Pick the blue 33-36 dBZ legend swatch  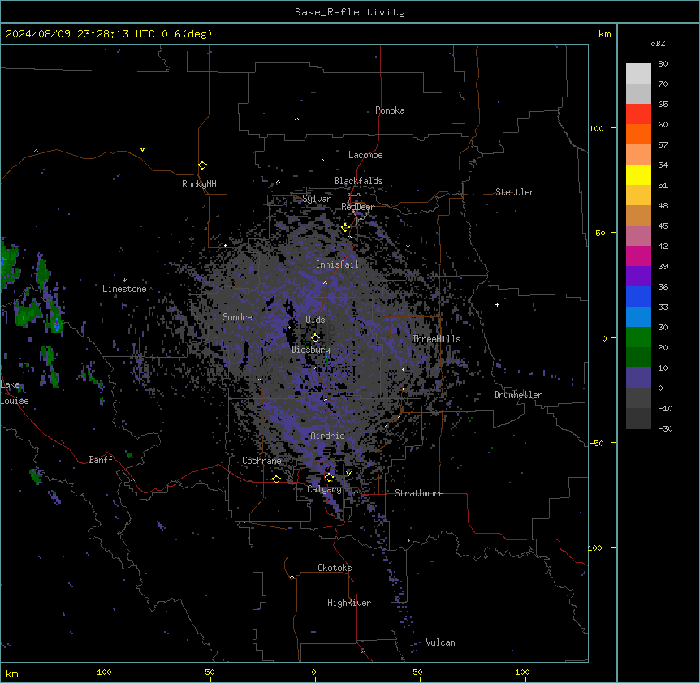click(638, 297)
